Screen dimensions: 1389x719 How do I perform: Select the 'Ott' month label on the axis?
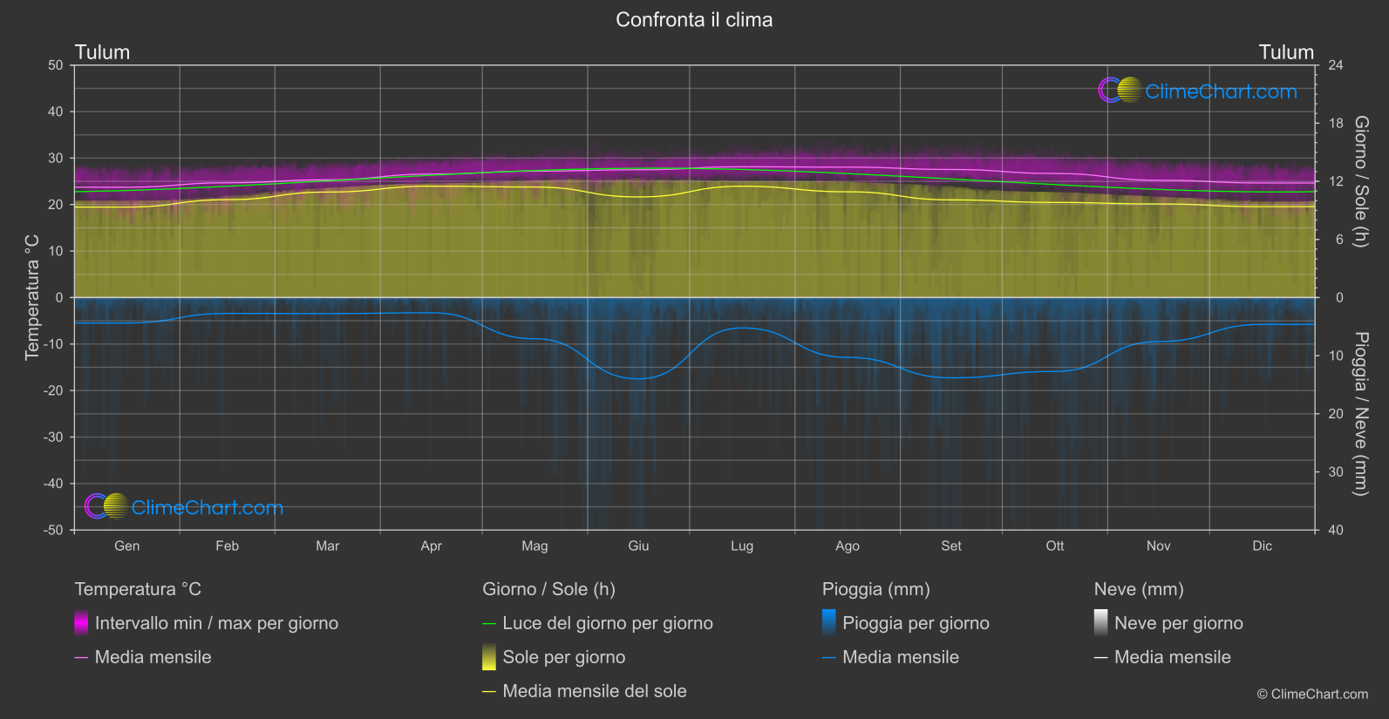pos(1054,546)
